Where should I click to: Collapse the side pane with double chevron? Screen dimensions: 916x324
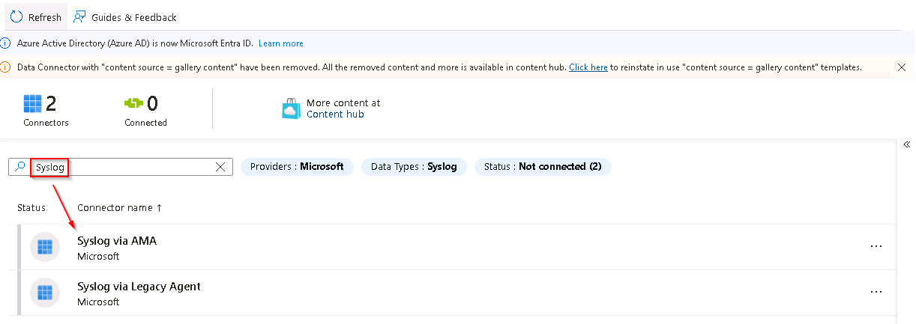[x=906, y=144]
